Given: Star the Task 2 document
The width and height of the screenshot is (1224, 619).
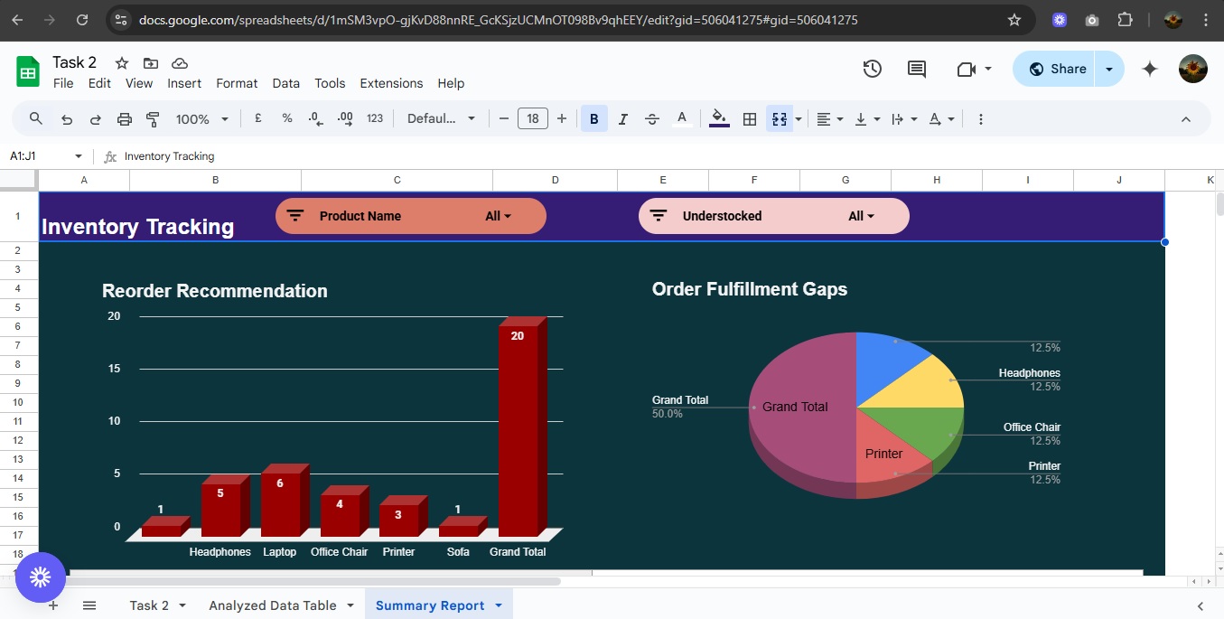Looking at the screenshot, I should [122, 63].
